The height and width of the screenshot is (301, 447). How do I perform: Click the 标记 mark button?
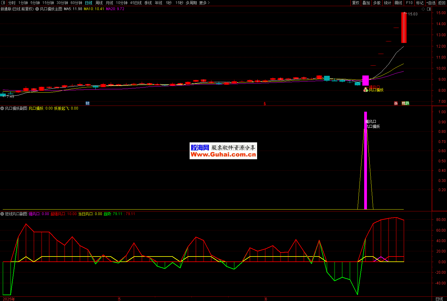coord(420,3)
